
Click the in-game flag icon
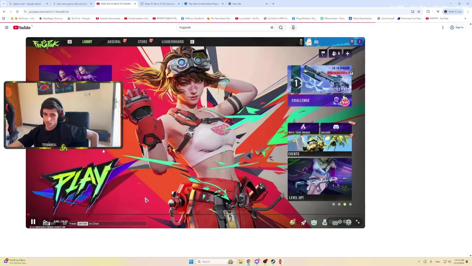click(x=323, y=54)
